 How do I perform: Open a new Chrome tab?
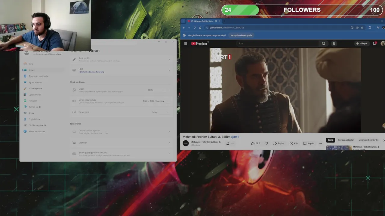coord(225,21)
